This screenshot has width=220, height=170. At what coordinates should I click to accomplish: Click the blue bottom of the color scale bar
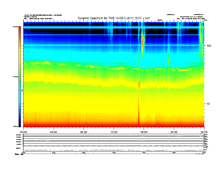19,122
